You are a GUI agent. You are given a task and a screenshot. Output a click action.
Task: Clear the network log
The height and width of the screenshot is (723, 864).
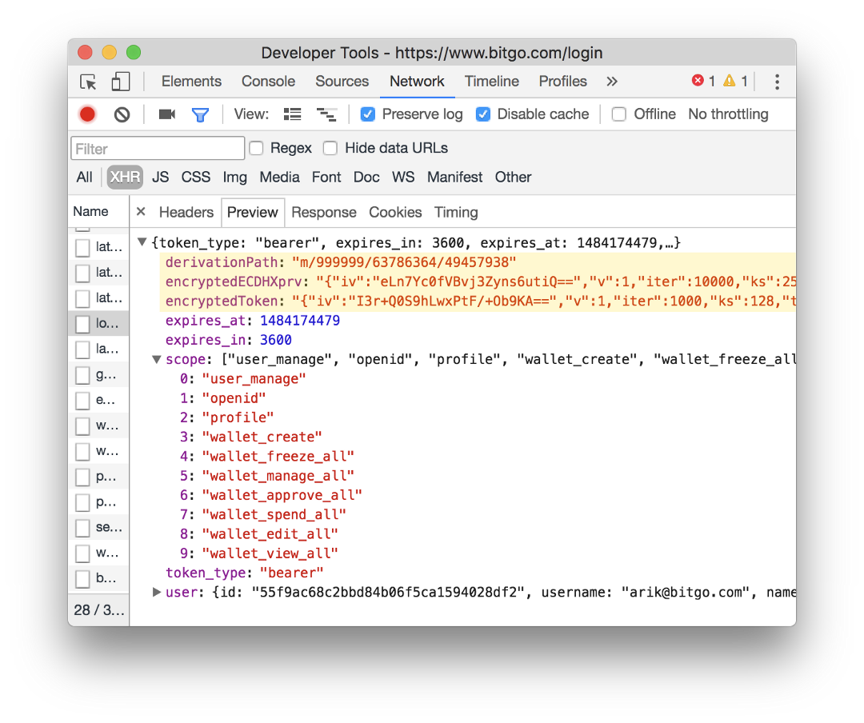tap(122, 114)
